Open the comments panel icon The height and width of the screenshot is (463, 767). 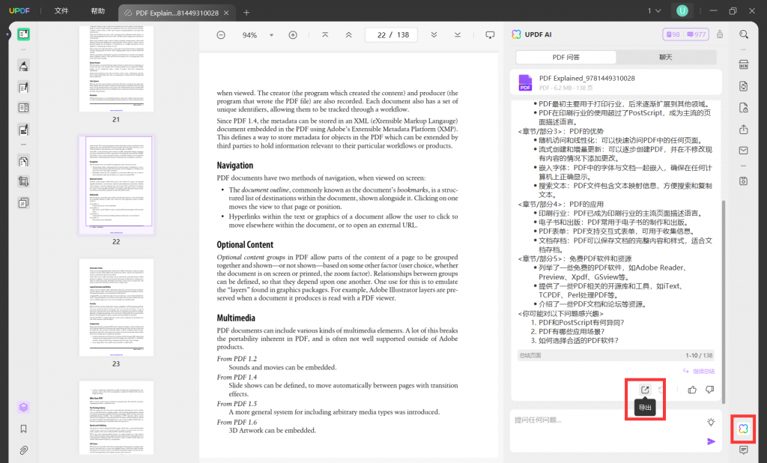click(744, 450)
